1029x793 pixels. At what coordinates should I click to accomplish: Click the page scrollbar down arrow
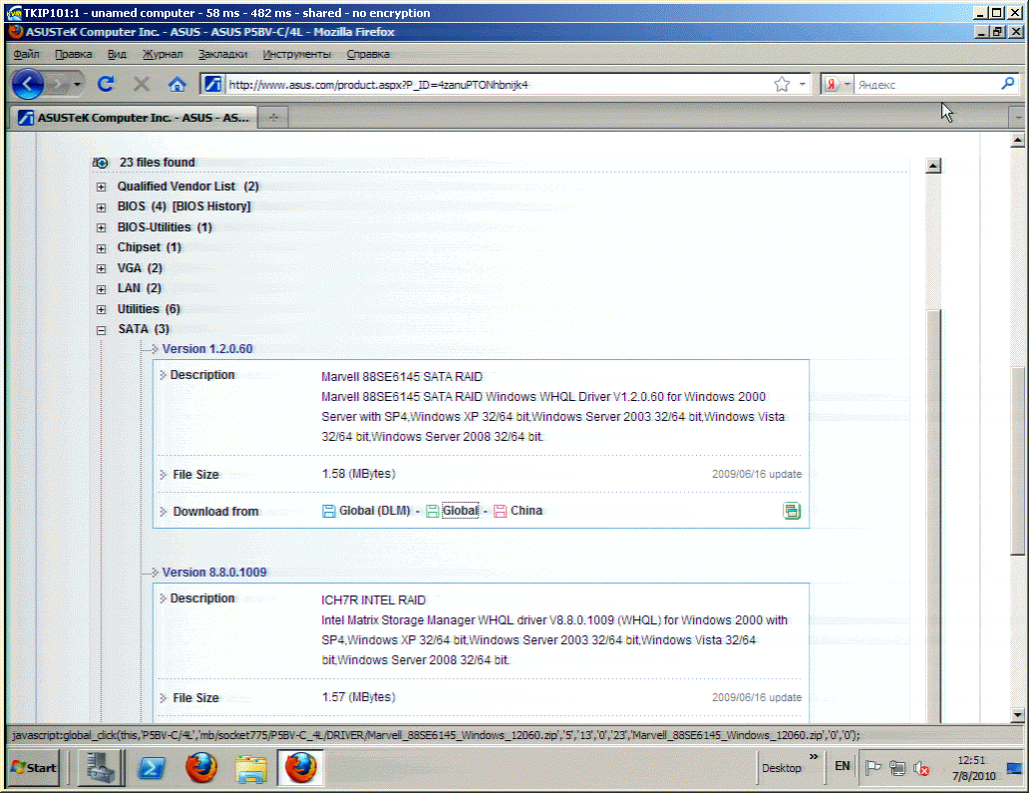pyautogui.click(x=1017, y=715)
